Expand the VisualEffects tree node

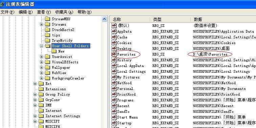pyautogui.click(x=42, y=62)
